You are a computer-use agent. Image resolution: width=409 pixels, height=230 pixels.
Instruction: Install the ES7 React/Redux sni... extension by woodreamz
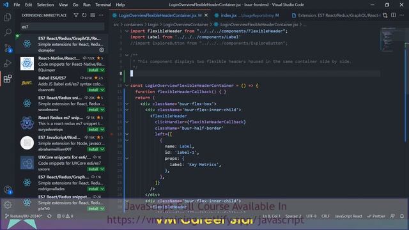(93, 110)
